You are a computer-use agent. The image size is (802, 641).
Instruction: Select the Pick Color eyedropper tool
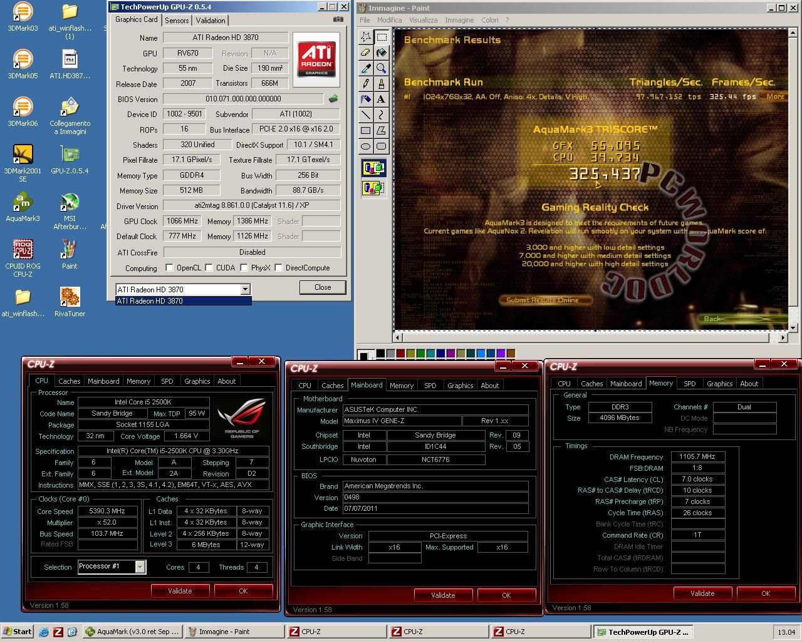pyautogui.click(x=366, y=68)
